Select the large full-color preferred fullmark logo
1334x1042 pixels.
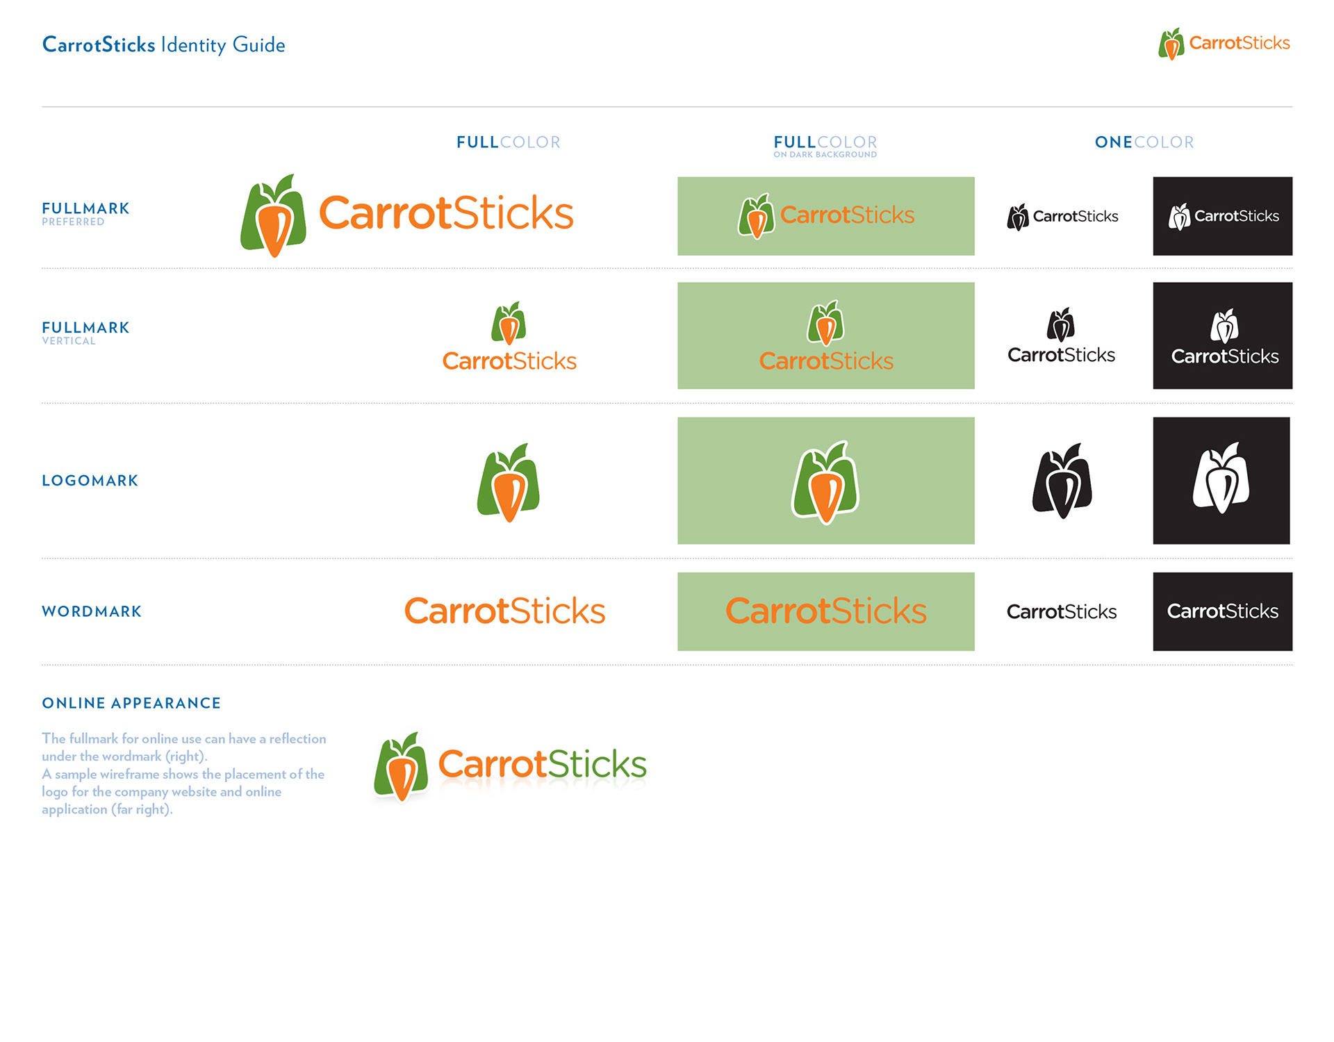(407, 215)
